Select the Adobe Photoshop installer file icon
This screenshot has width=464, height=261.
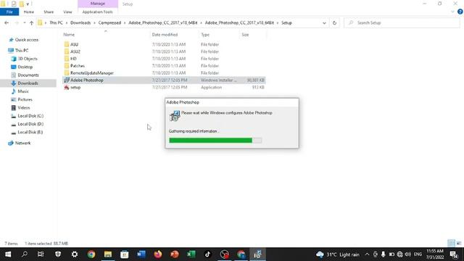click(67, 80)
